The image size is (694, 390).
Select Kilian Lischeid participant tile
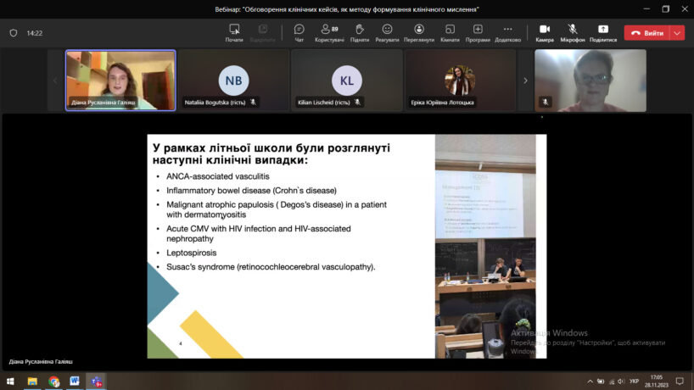346,81
